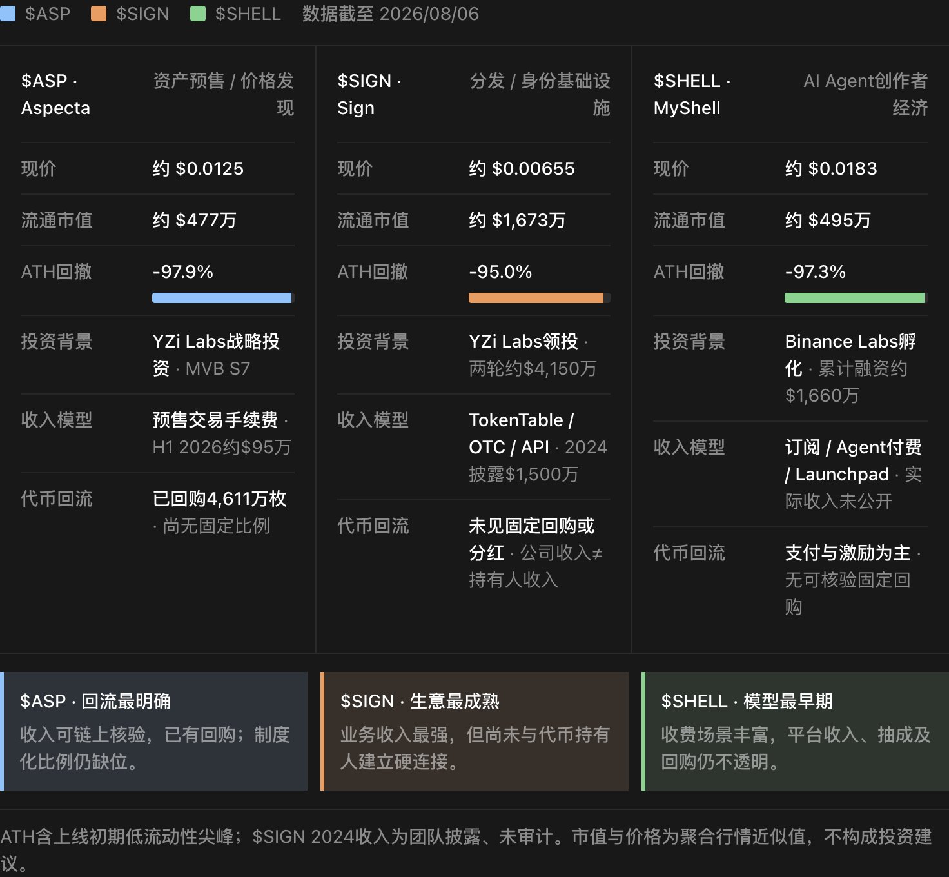Screen dimensions: 949x877
Task: Click the orange $SIGN legend swatch
Action: 99,14
